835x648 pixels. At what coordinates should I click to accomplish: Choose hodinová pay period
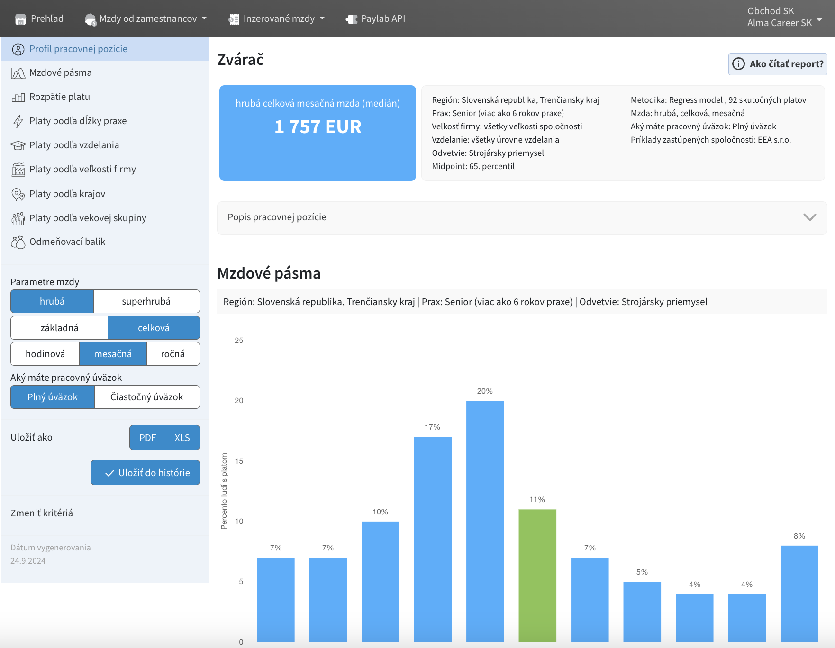click(x=45, y=354)
